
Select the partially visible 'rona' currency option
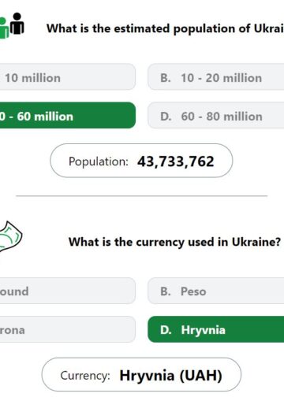click(x=68, y=329)
